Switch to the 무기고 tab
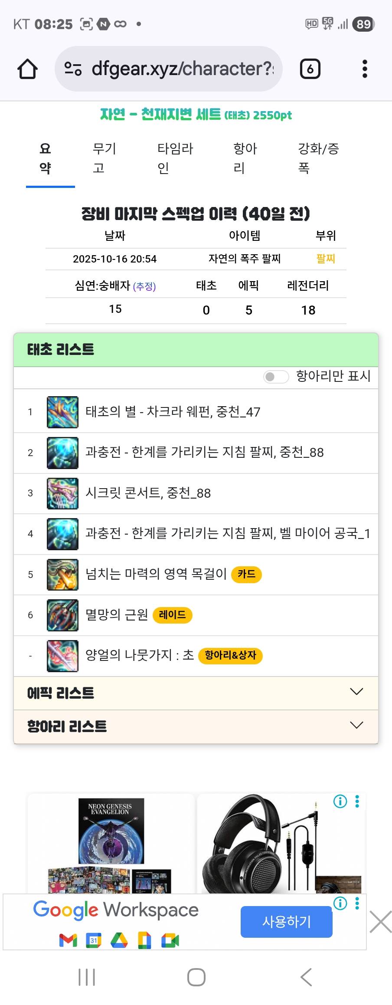This screenshot has height=1005, width=392. coord(105,158)
